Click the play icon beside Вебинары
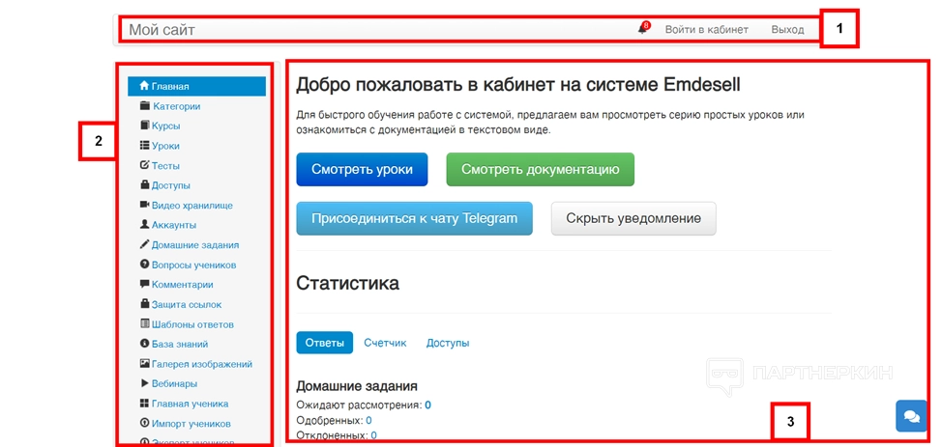The image size is (942, 447). tap(144, 383)
